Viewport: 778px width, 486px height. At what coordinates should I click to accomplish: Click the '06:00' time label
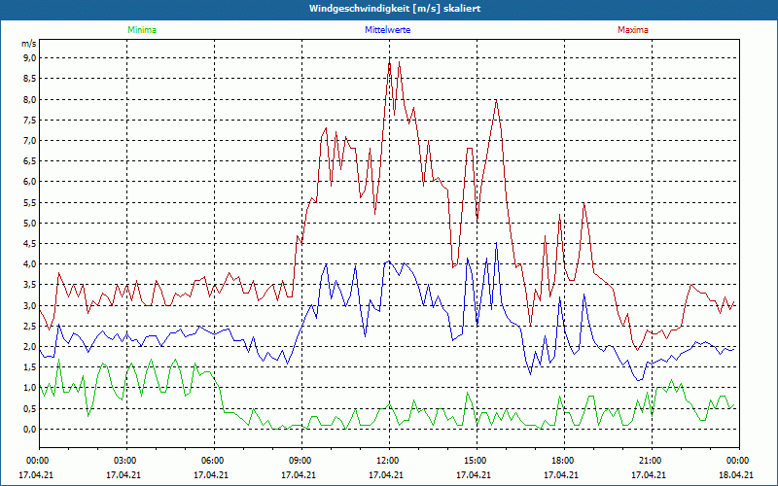click(214, 461)
